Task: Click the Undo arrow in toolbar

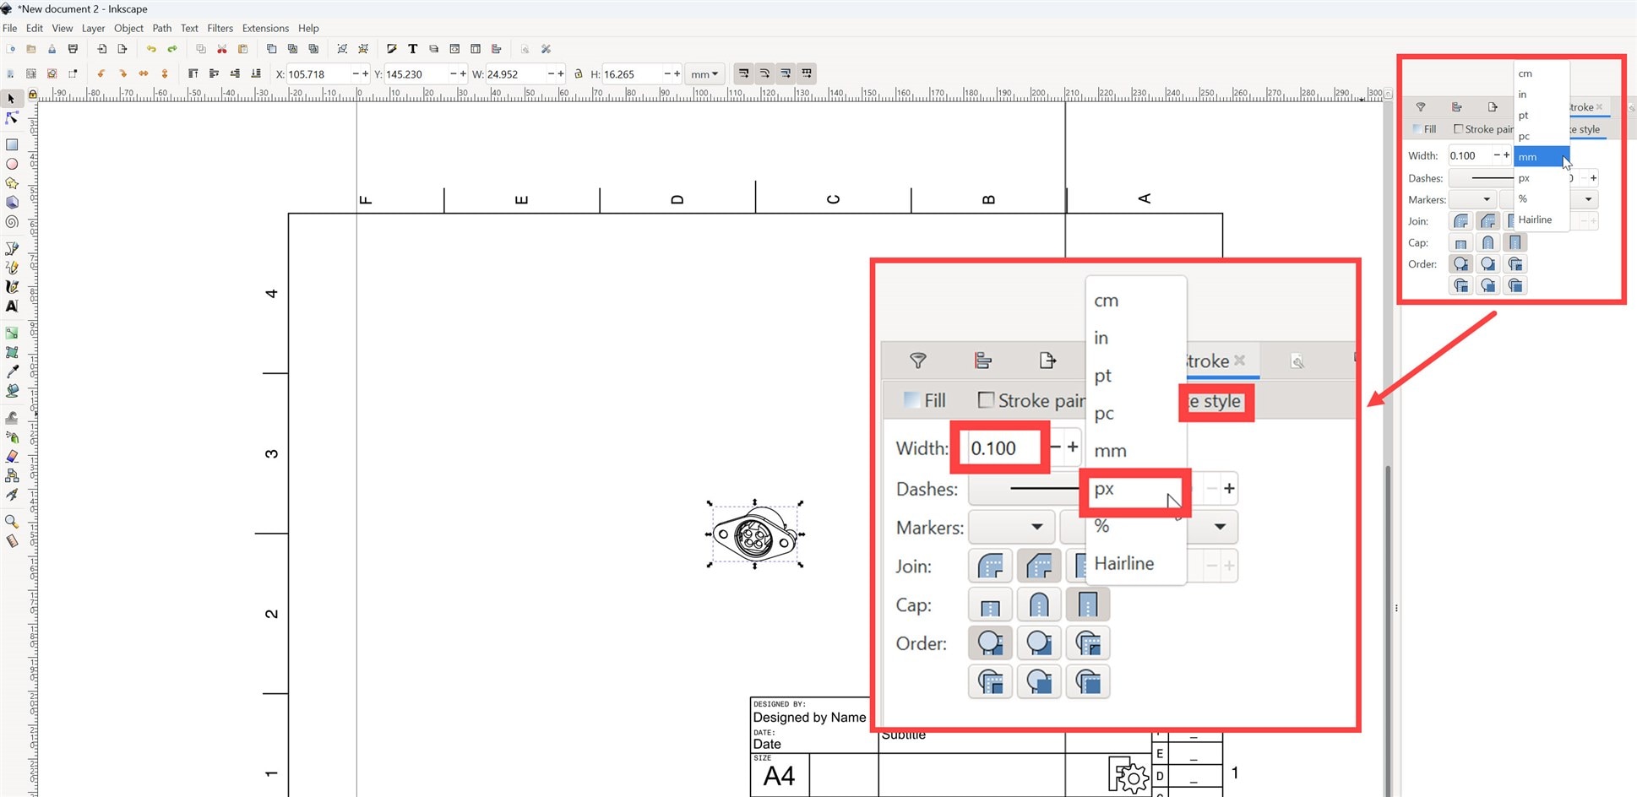Action: [151, 49]
